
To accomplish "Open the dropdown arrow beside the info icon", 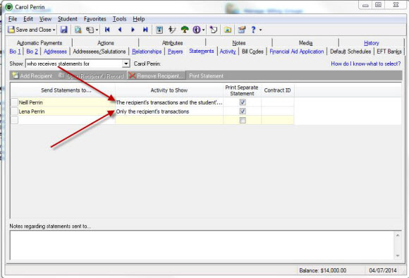I will point(203,30).
